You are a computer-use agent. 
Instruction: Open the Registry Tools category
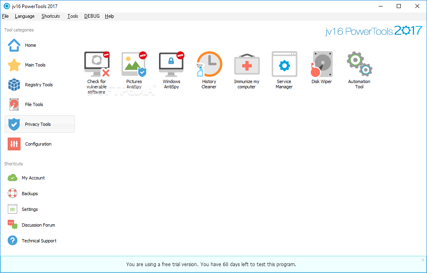40,85
